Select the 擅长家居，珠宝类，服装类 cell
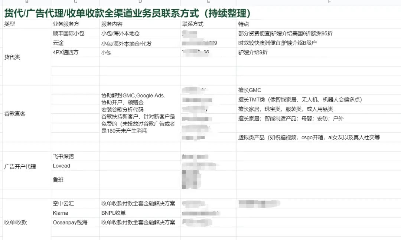The height and width of the screenshot is (240, 401). point(319,109)
